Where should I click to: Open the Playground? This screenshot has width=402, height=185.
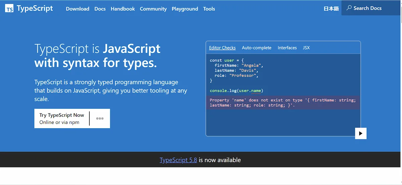click(x=185, y=9)
